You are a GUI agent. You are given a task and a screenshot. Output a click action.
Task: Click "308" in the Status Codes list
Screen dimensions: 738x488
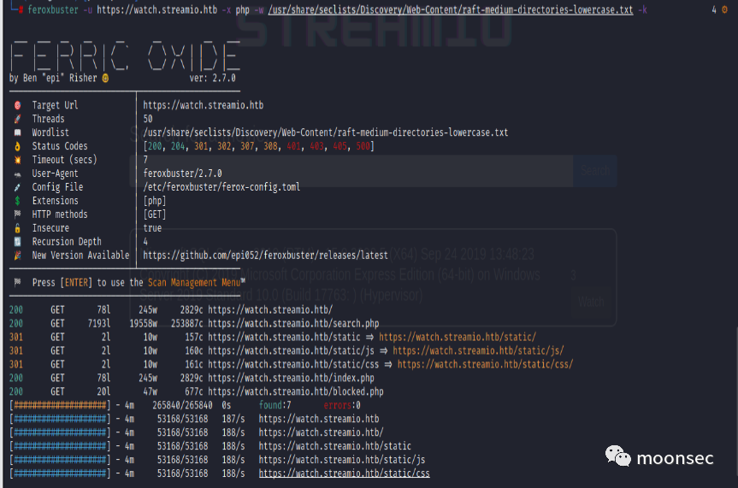tap(270, 146)
